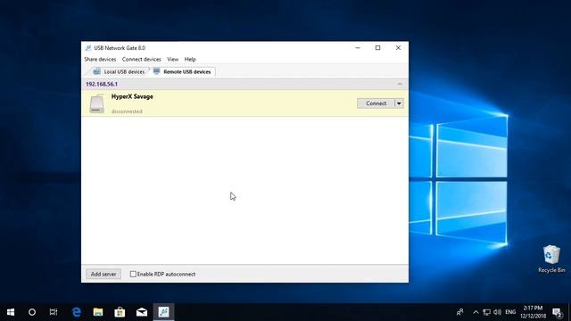Image resolution: width=571 pixels, height=321 pixels.
Task: Maximize the USB Network Gate window
Action: click(x=378, y=47)
